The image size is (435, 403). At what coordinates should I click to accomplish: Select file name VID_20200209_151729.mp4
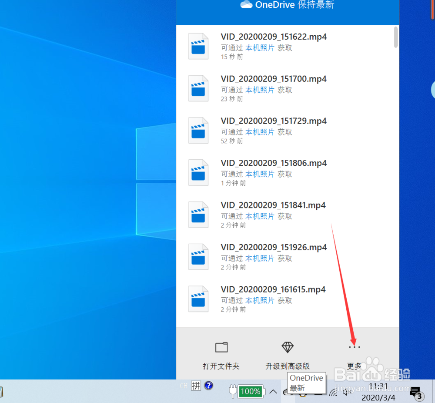point(274,121)
